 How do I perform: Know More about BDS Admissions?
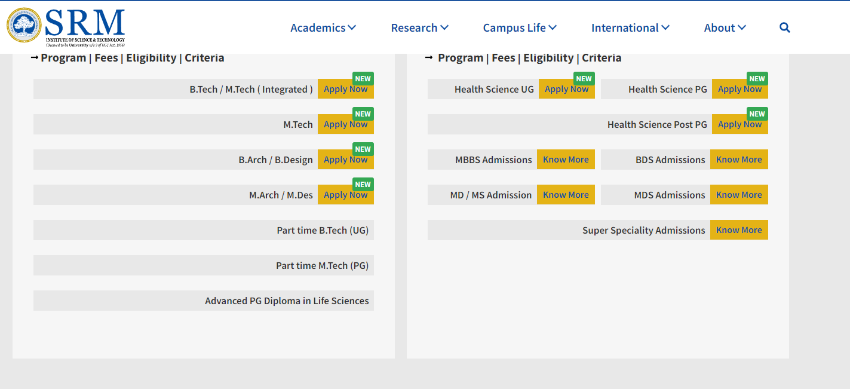pos(739,160)
